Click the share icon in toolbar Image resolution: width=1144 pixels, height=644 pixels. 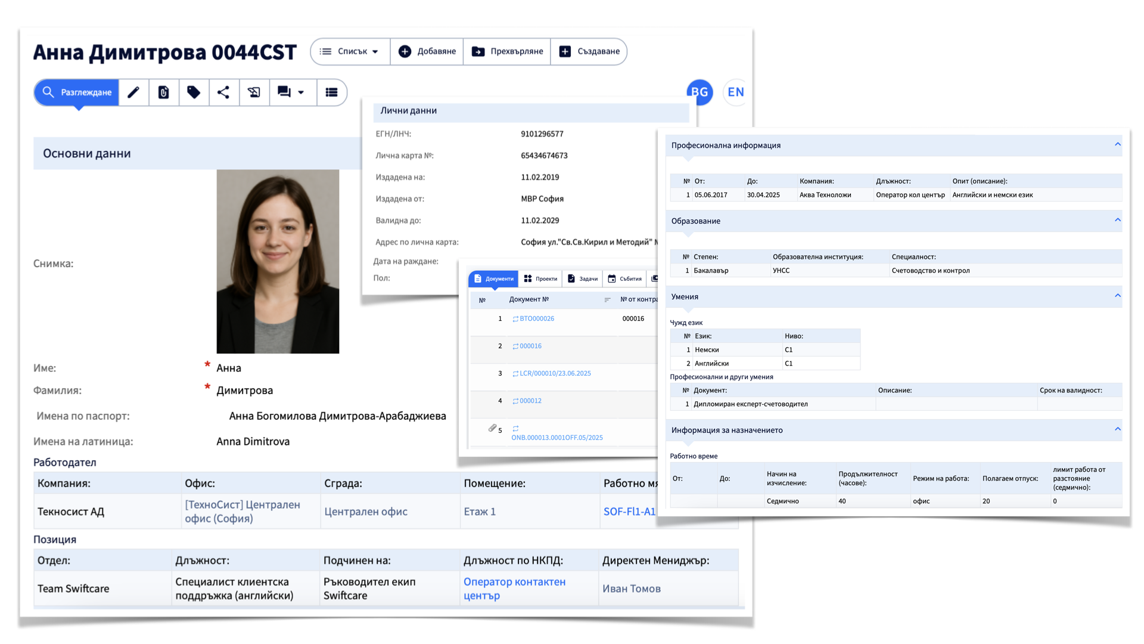pos(223,92)
